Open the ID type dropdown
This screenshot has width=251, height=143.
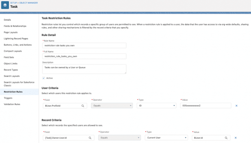coord(157,106)
